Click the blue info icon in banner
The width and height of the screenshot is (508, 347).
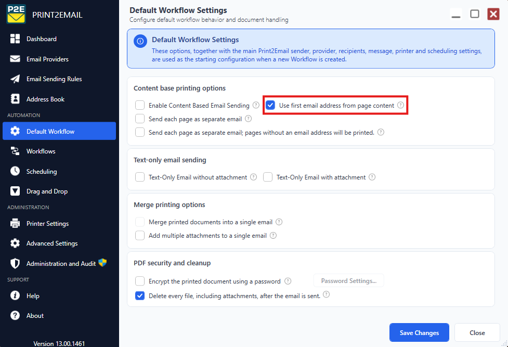coord(140,41)
